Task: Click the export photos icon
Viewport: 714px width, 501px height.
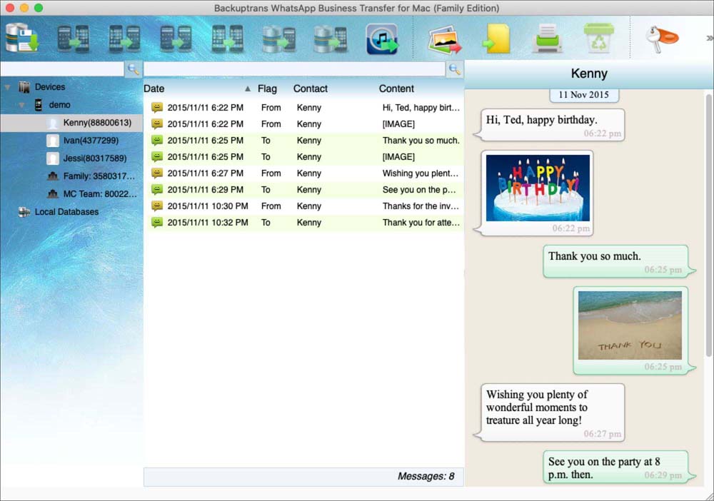Action: point(444,39)
